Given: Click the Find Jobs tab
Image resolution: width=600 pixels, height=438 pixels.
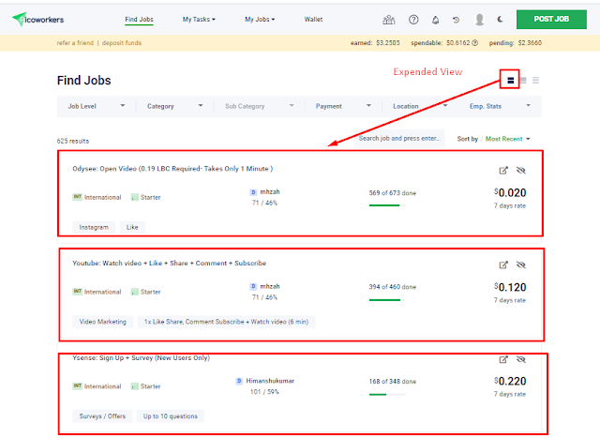Looking at the screenshot, I should point(139,19).
